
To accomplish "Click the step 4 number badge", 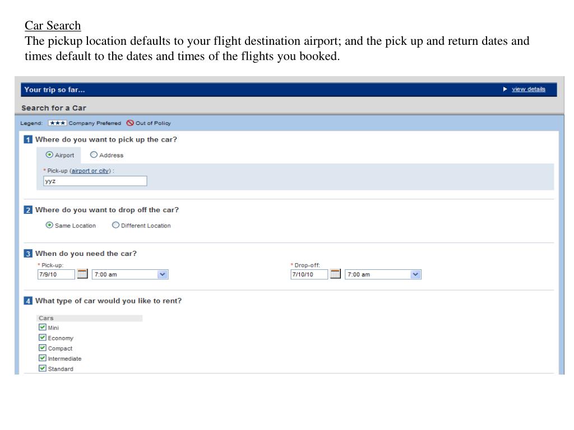I will click(28, 301).
